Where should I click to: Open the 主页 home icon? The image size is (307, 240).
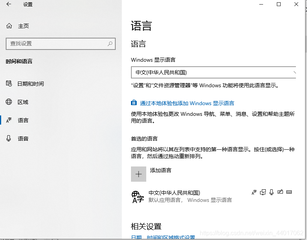pos(9,26)
